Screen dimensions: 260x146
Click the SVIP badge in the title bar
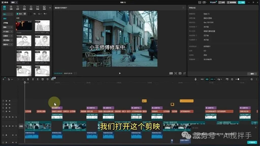pyautogui.click(x=213, y=2)
